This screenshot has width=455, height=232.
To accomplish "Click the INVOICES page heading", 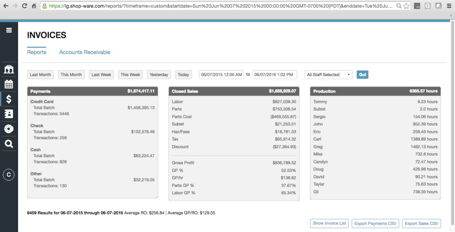I will click(47, 36).
